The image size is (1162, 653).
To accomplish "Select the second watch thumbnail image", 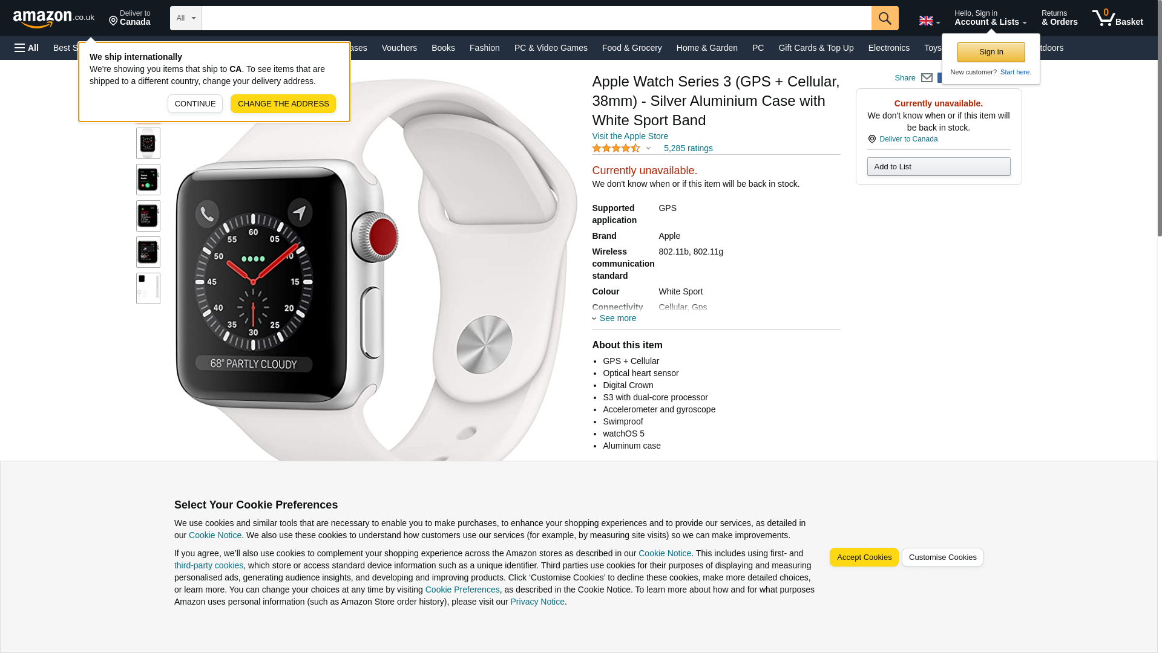I will [148, 143].
